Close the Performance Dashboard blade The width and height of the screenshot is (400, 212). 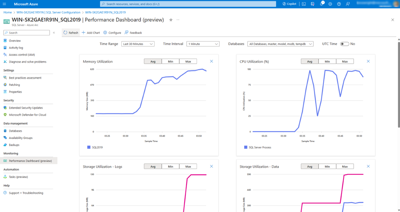(x=393, y=20)
